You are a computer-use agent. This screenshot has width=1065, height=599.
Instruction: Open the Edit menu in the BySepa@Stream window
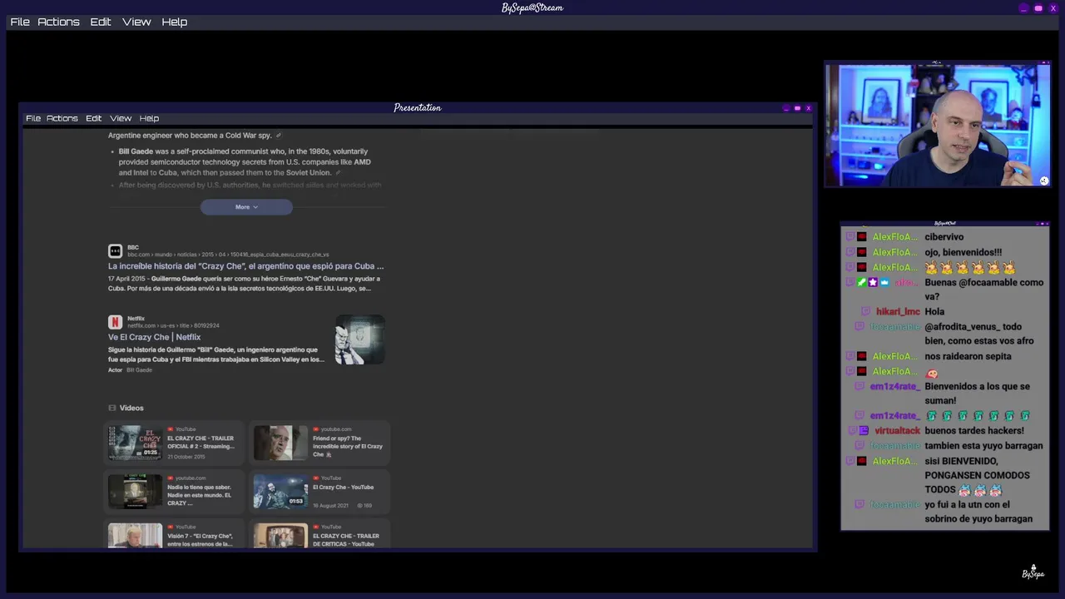point(101,22)
